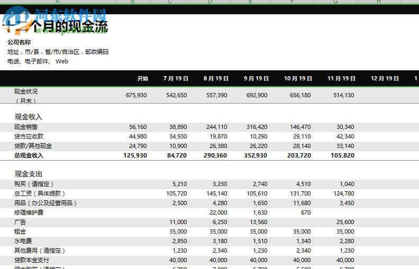Select total income value 203,720
This screenshot has height=269, width=419.
pos(299,155)
